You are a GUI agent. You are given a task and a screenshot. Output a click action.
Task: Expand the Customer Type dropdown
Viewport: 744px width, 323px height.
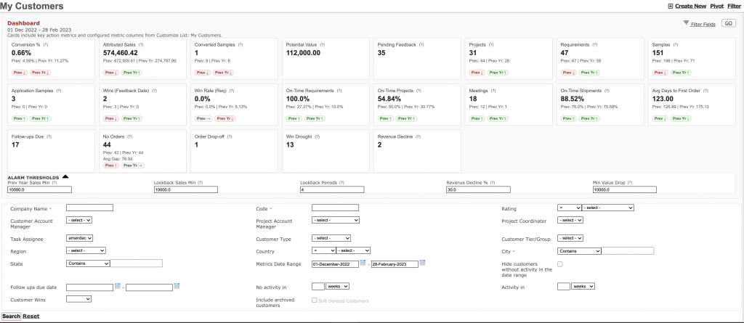331,238
